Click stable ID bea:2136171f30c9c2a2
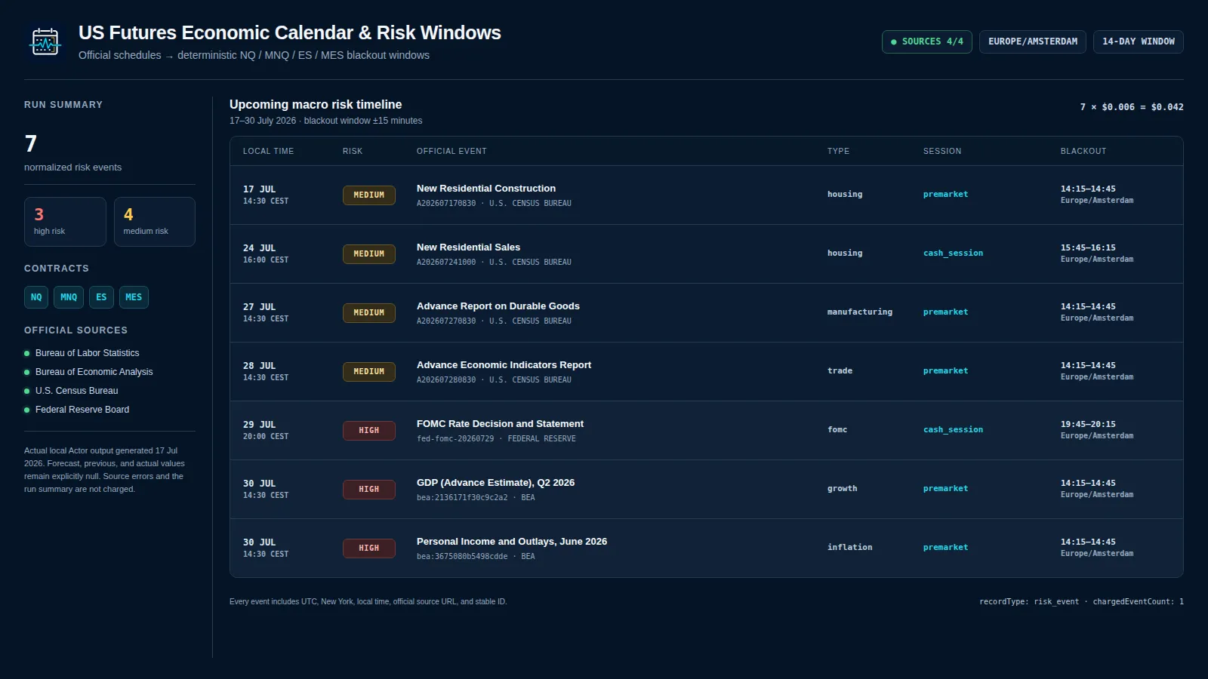Screen dimensions: 1208x679 point(462,498)
